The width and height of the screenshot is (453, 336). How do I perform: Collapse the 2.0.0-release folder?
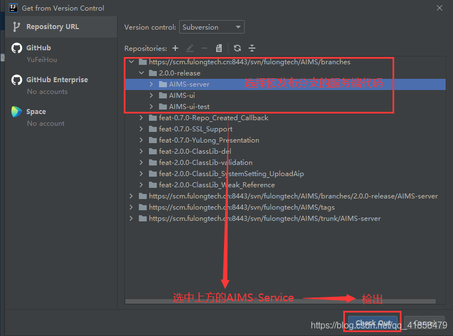pos(141,73)
